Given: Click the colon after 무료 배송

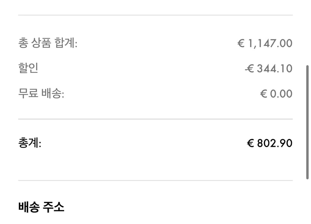Looking at the screenshot, I should pos(63,95).
